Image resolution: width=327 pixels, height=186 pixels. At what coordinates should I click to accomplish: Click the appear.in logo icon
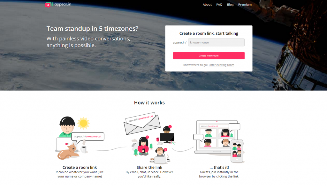(49, 4)
